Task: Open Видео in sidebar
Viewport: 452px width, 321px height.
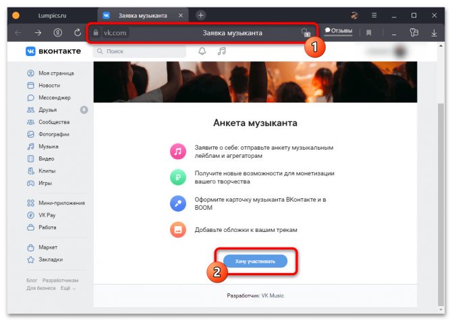Action: tap(40, 158)
